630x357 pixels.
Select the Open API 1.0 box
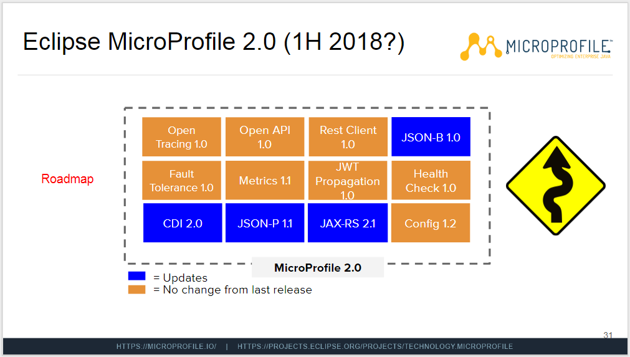click(x=265, y=137)
